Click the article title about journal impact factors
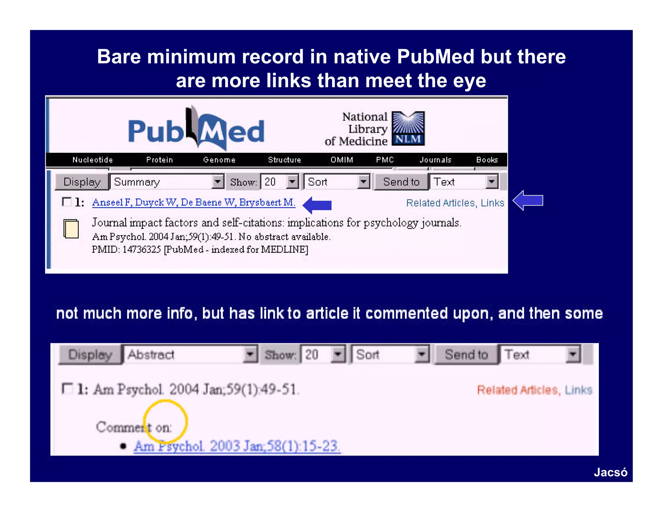Screen dimensions: 663x512 click(276, 223)
